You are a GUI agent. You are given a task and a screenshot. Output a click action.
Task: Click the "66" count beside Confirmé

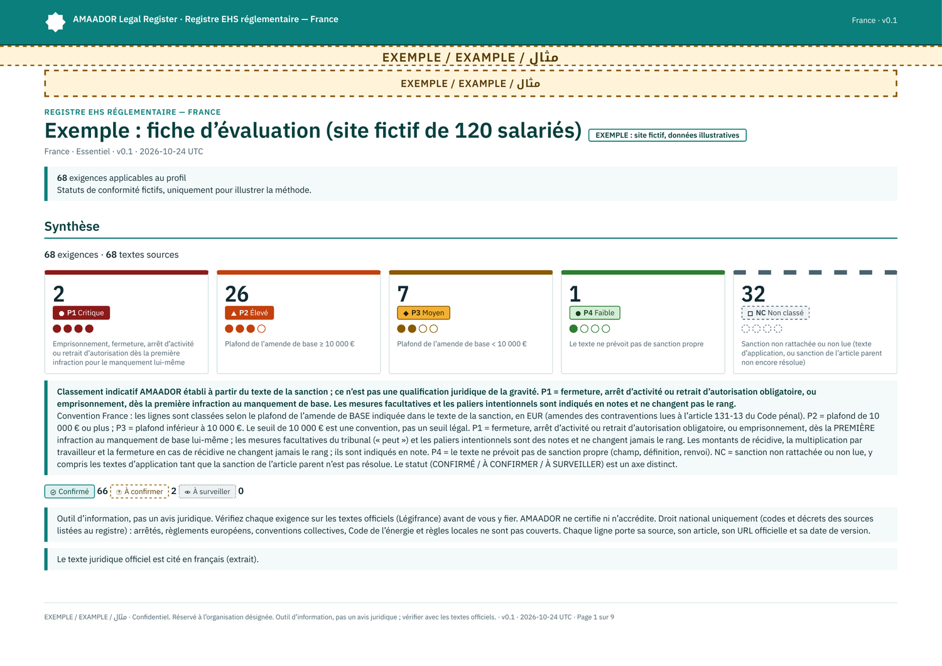(x=102, y=491)
